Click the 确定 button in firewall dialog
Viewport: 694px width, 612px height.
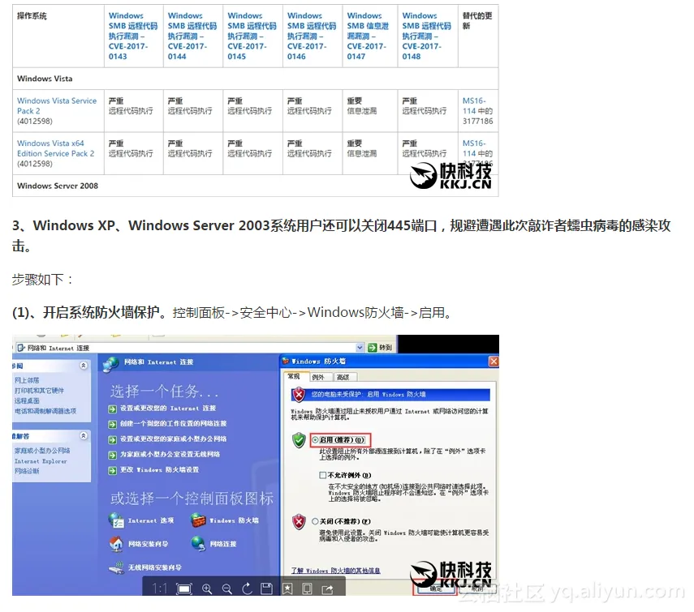pos(436,589)
